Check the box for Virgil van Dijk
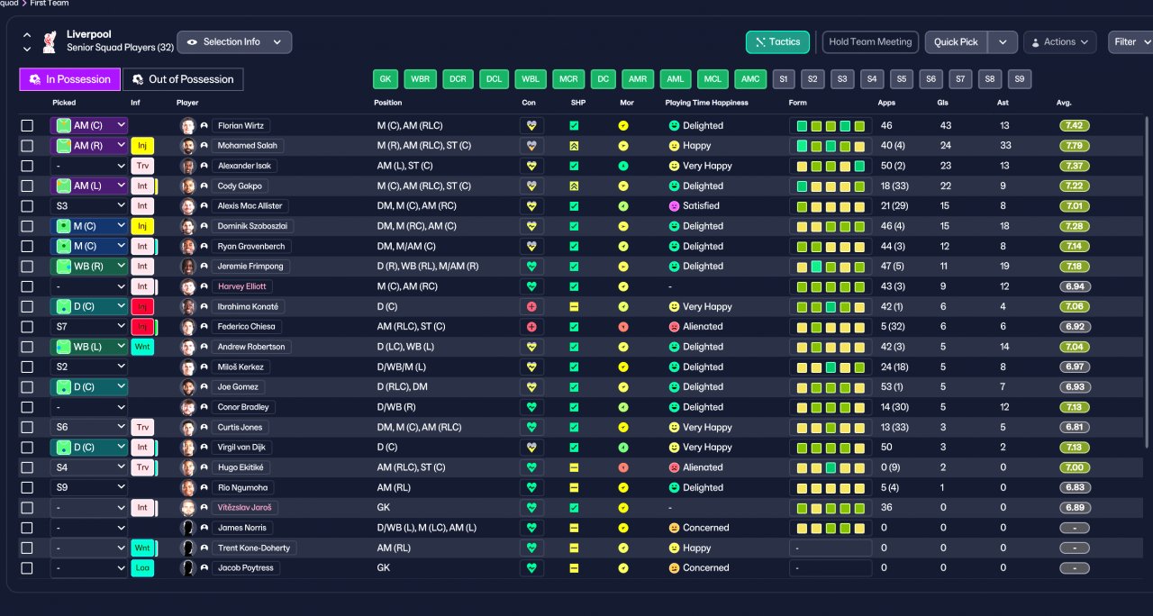This screenshot has height=616, width=1153. tap(27, 448)
